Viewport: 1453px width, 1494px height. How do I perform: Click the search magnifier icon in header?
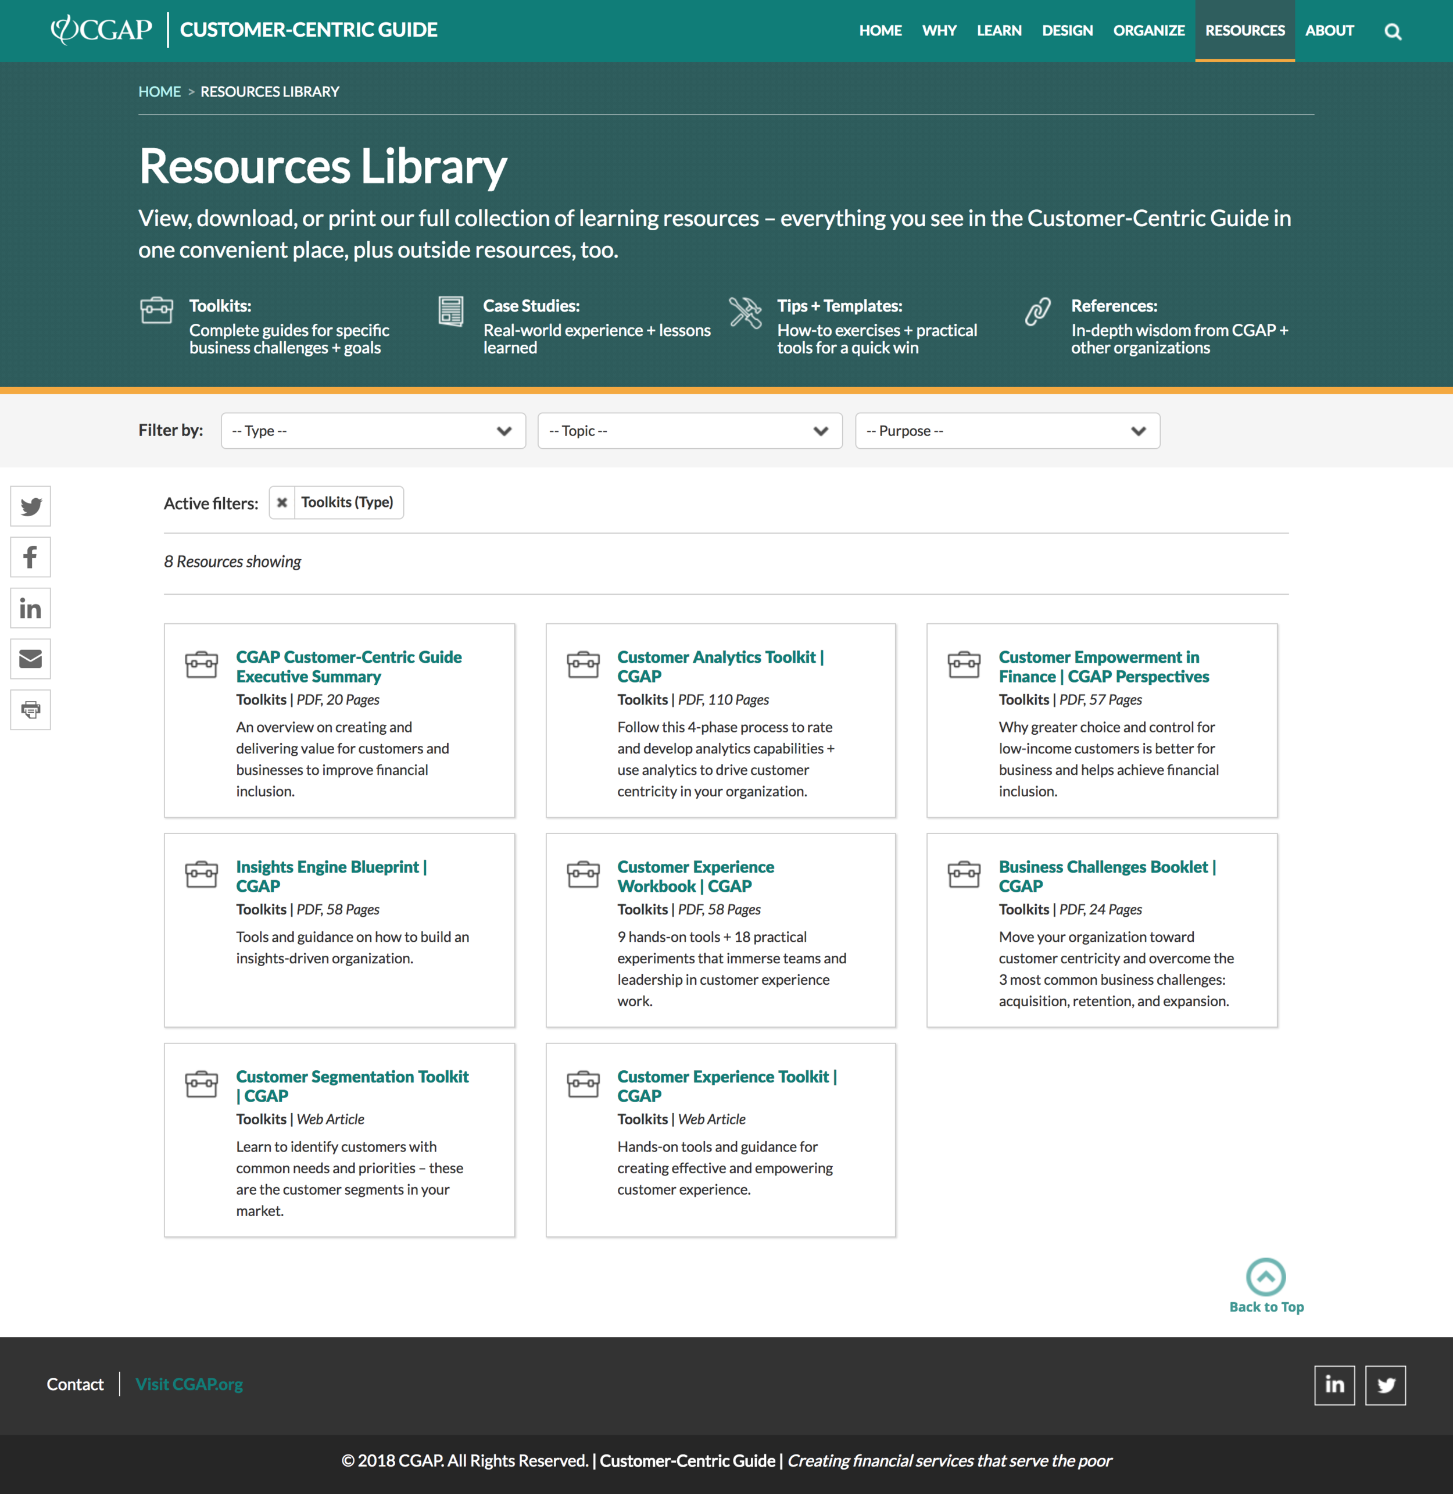[1393, 31]
